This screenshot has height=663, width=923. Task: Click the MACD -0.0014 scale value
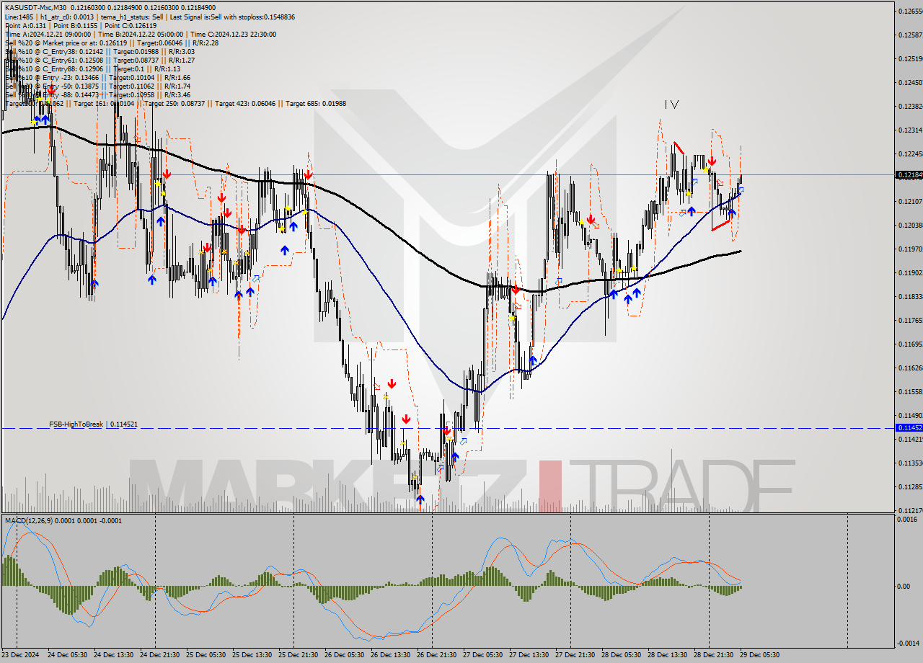(x=909, y=643)
